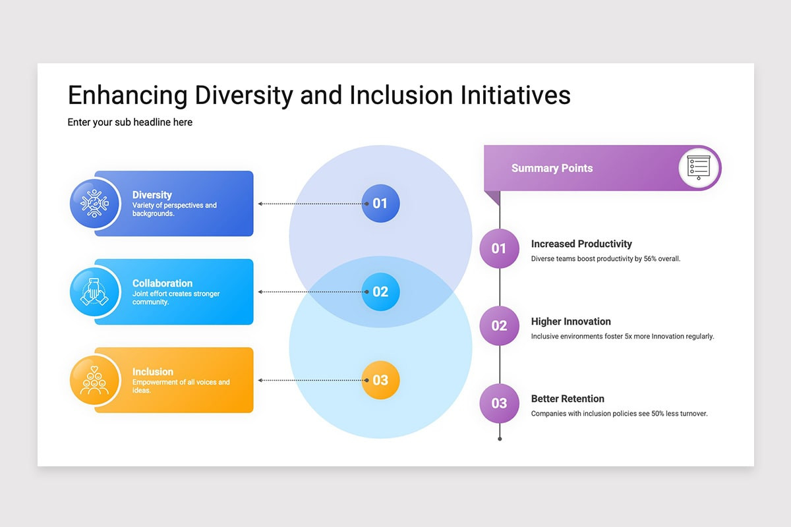The height and width of the screenshot is (527, 791).
Task: Select the blue Diversity card
Action: (174, 204)
